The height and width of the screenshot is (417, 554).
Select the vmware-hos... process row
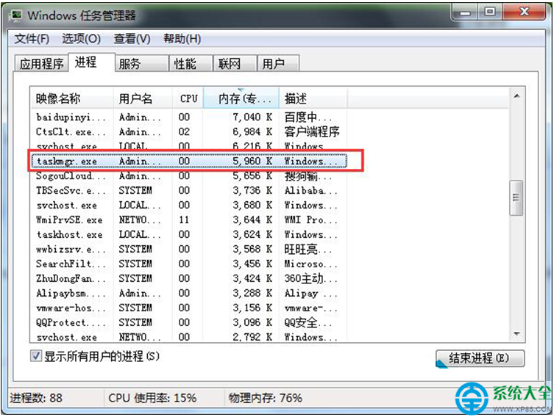[x=188, y=308]
